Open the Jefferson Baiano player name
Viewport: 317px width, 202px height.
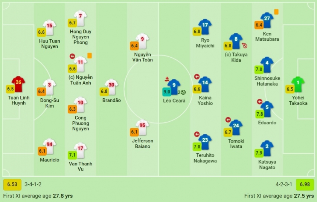[x=143, y=144]
